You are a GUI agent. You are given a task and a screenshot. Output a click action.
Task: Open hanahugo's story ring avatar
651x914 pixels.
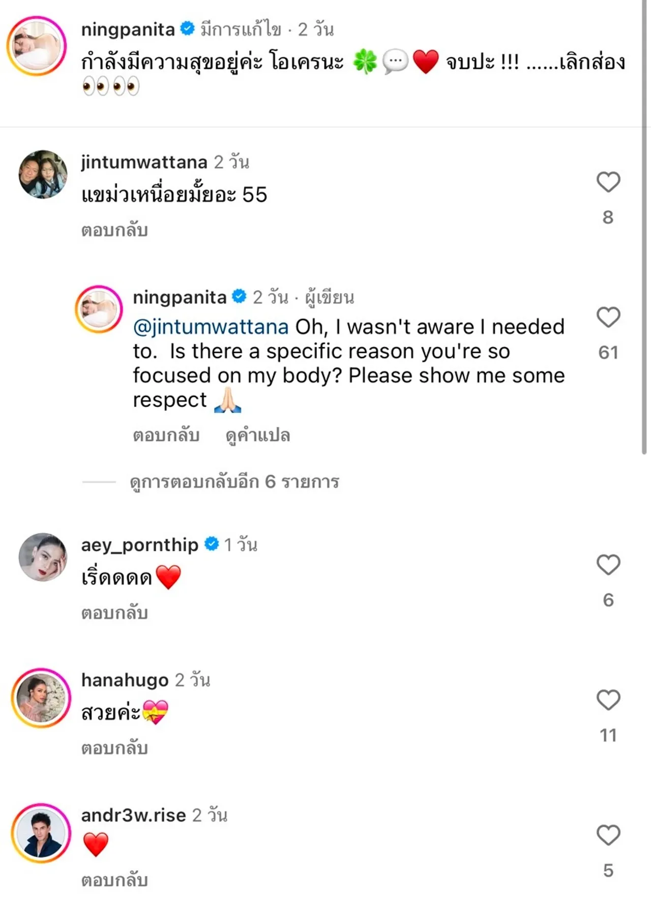point(41,698)
